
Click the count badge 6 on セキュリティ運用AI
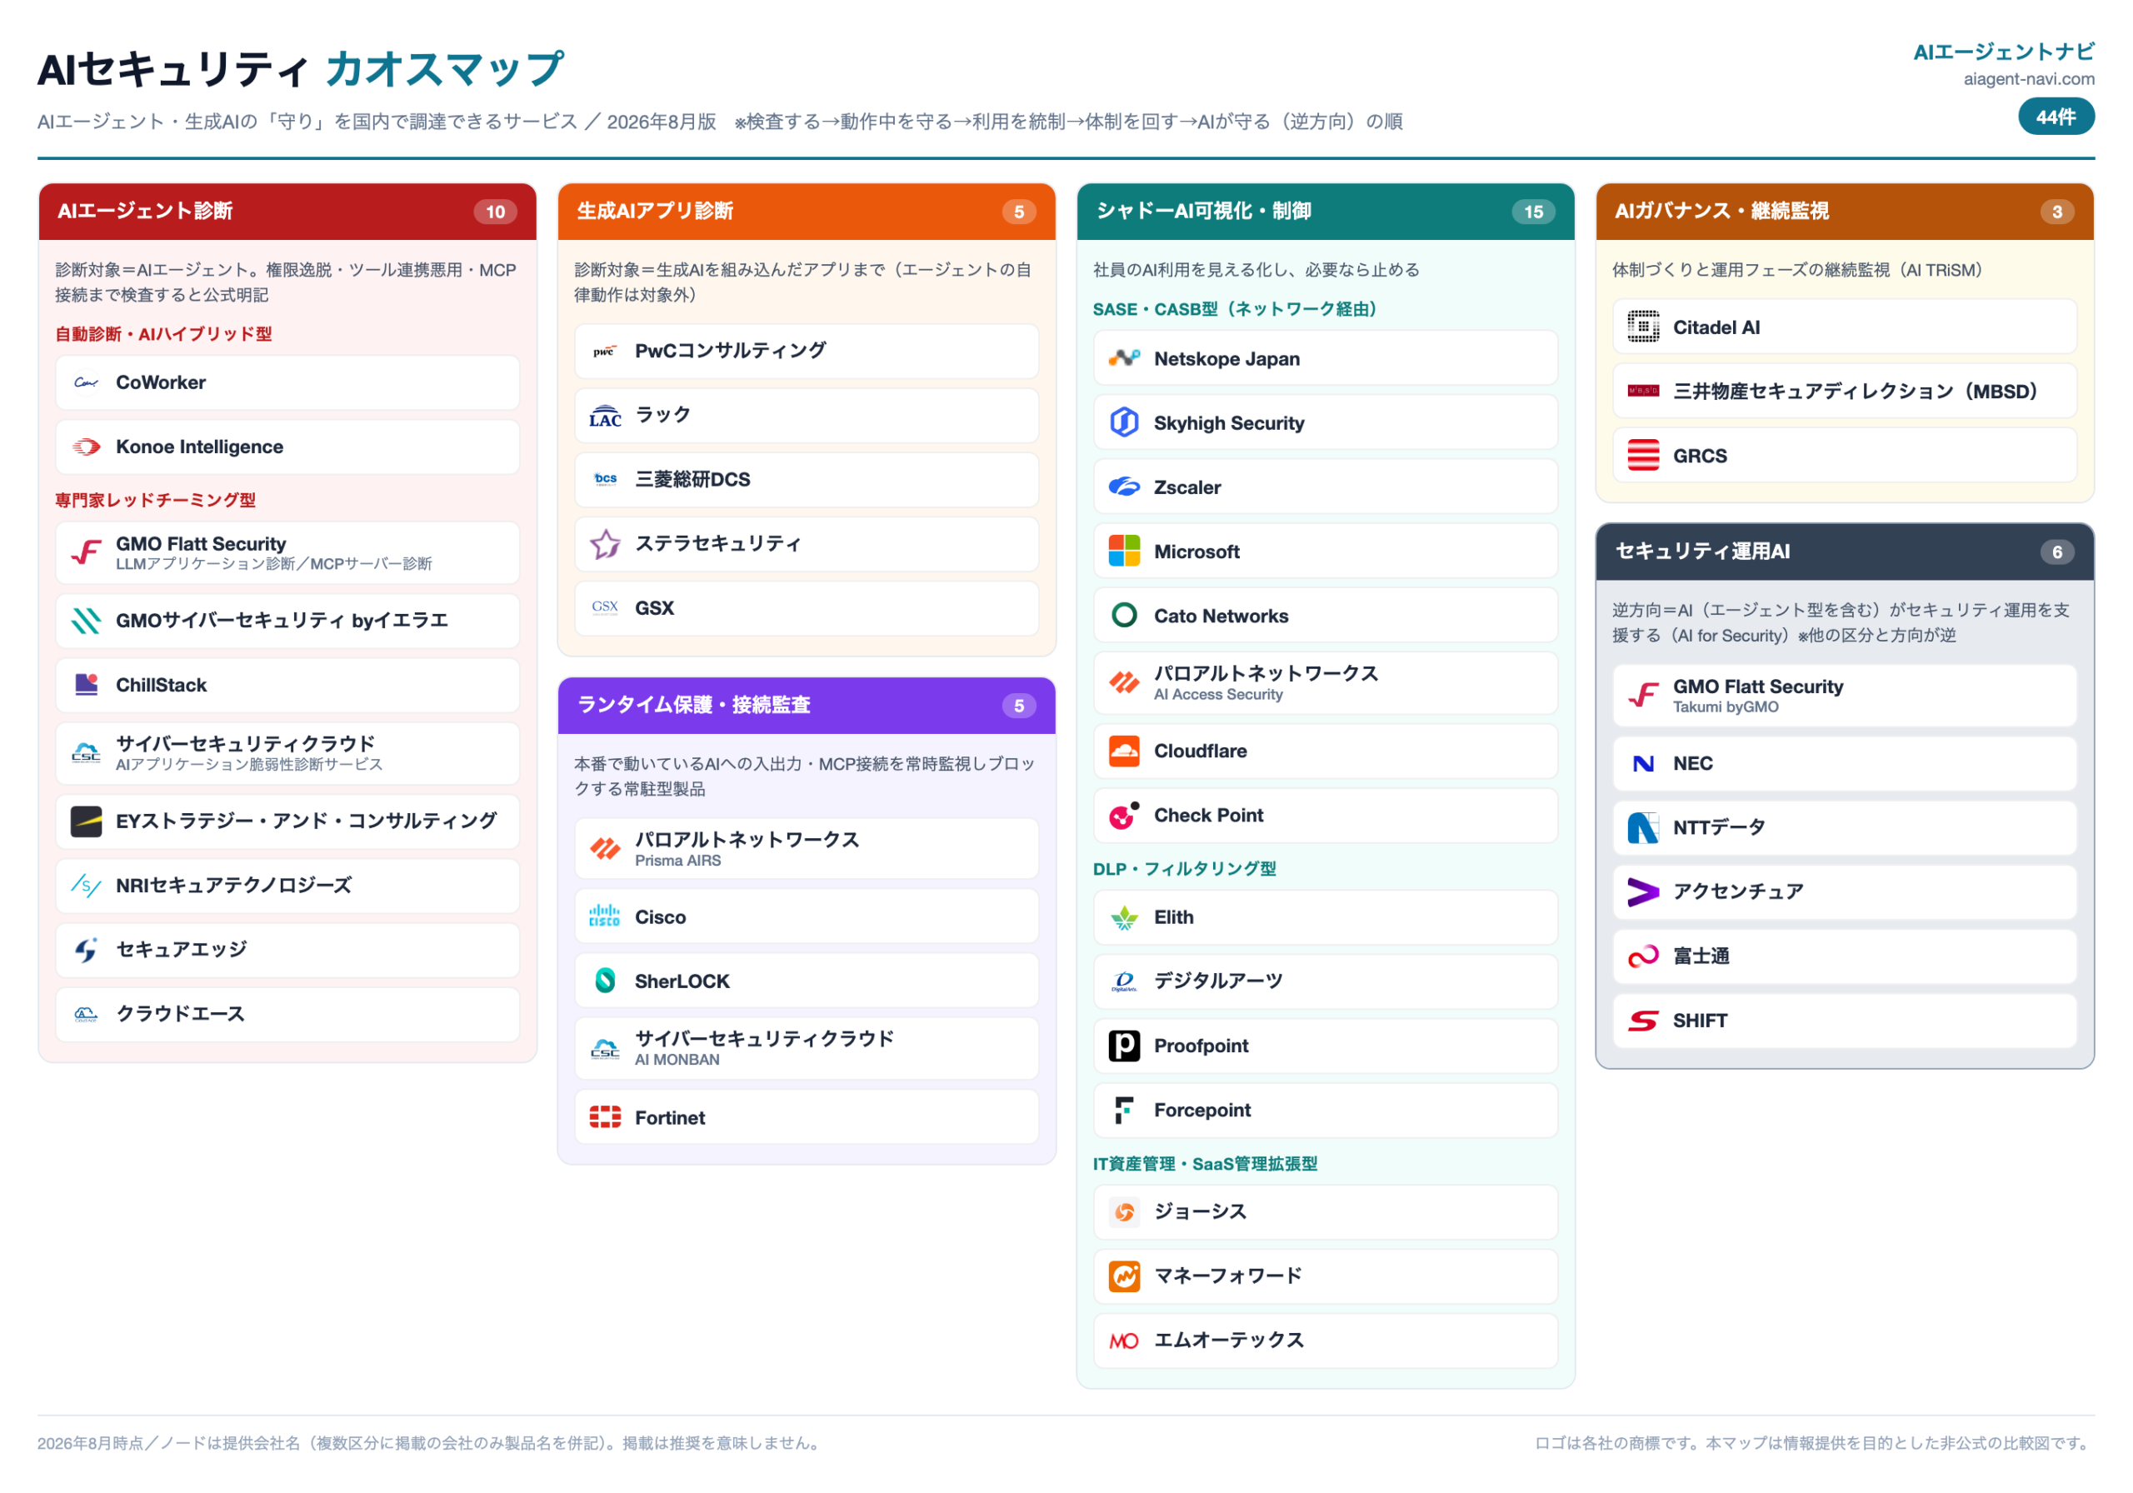(x=2058, y=552)
